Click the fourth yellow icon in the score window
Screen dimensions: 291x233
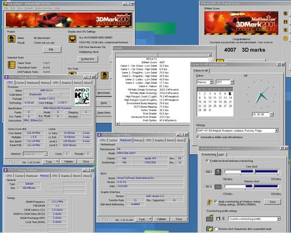tap(286, 38)
